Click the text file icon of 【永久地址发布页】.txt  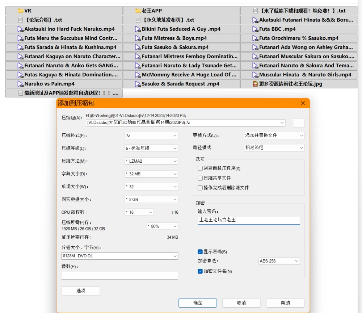(x=138, y=20)
